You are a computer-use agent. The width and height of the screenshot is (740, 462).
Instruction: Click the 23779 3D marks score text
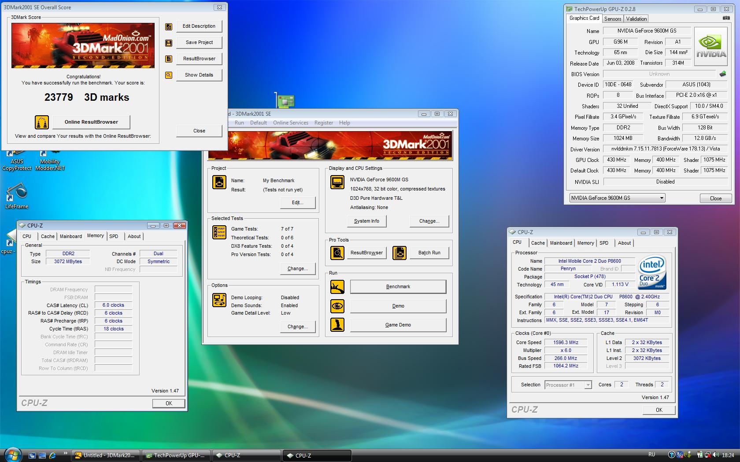tap(87, 97)
